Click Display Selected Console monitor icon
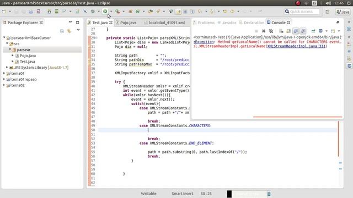The image size is (353, 198). pos(320,31)
